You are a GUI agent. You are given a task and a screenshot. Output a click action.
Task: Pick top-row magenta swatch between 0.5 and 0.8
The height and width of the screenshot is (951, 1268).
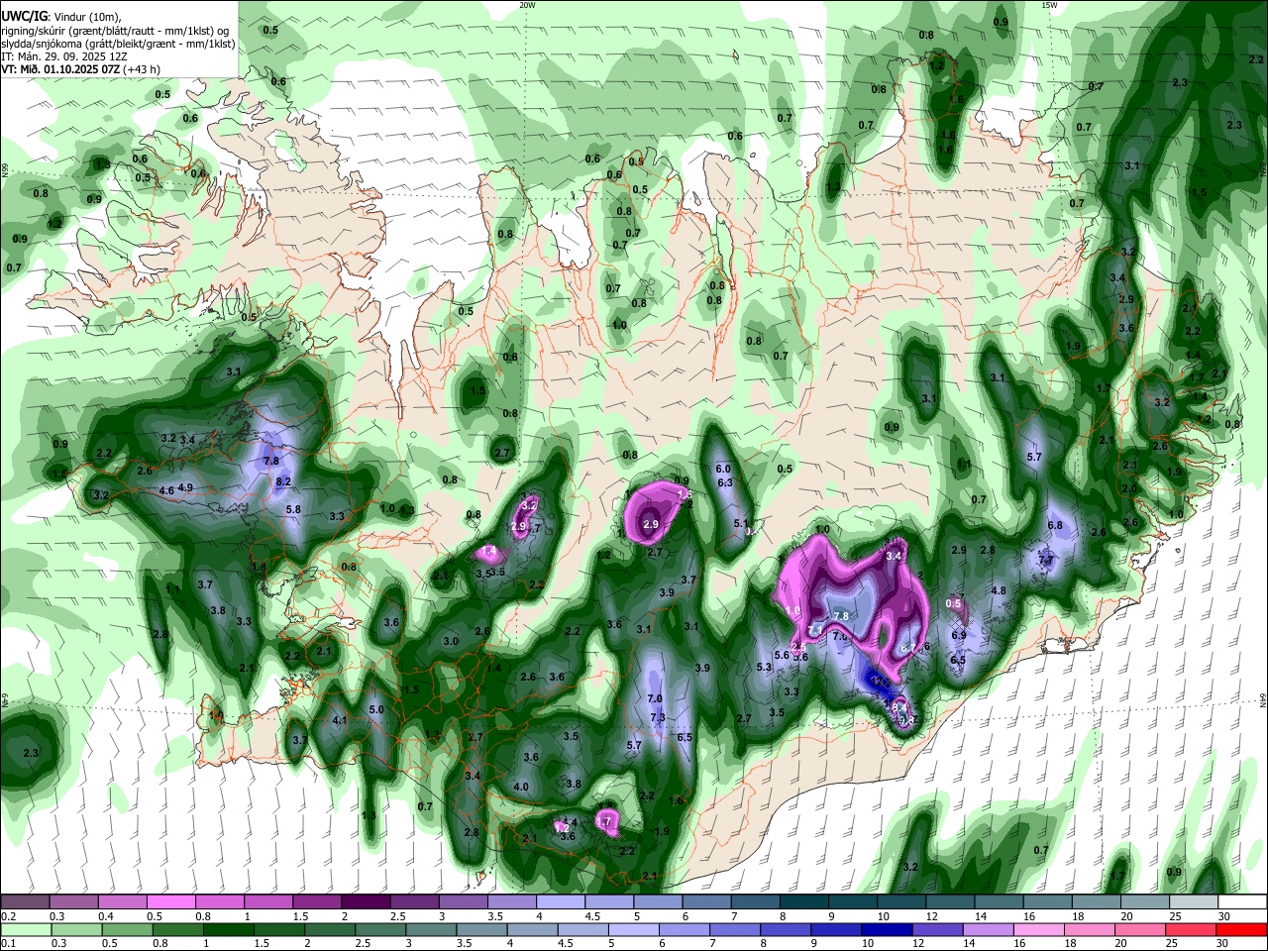pos(171,902)
